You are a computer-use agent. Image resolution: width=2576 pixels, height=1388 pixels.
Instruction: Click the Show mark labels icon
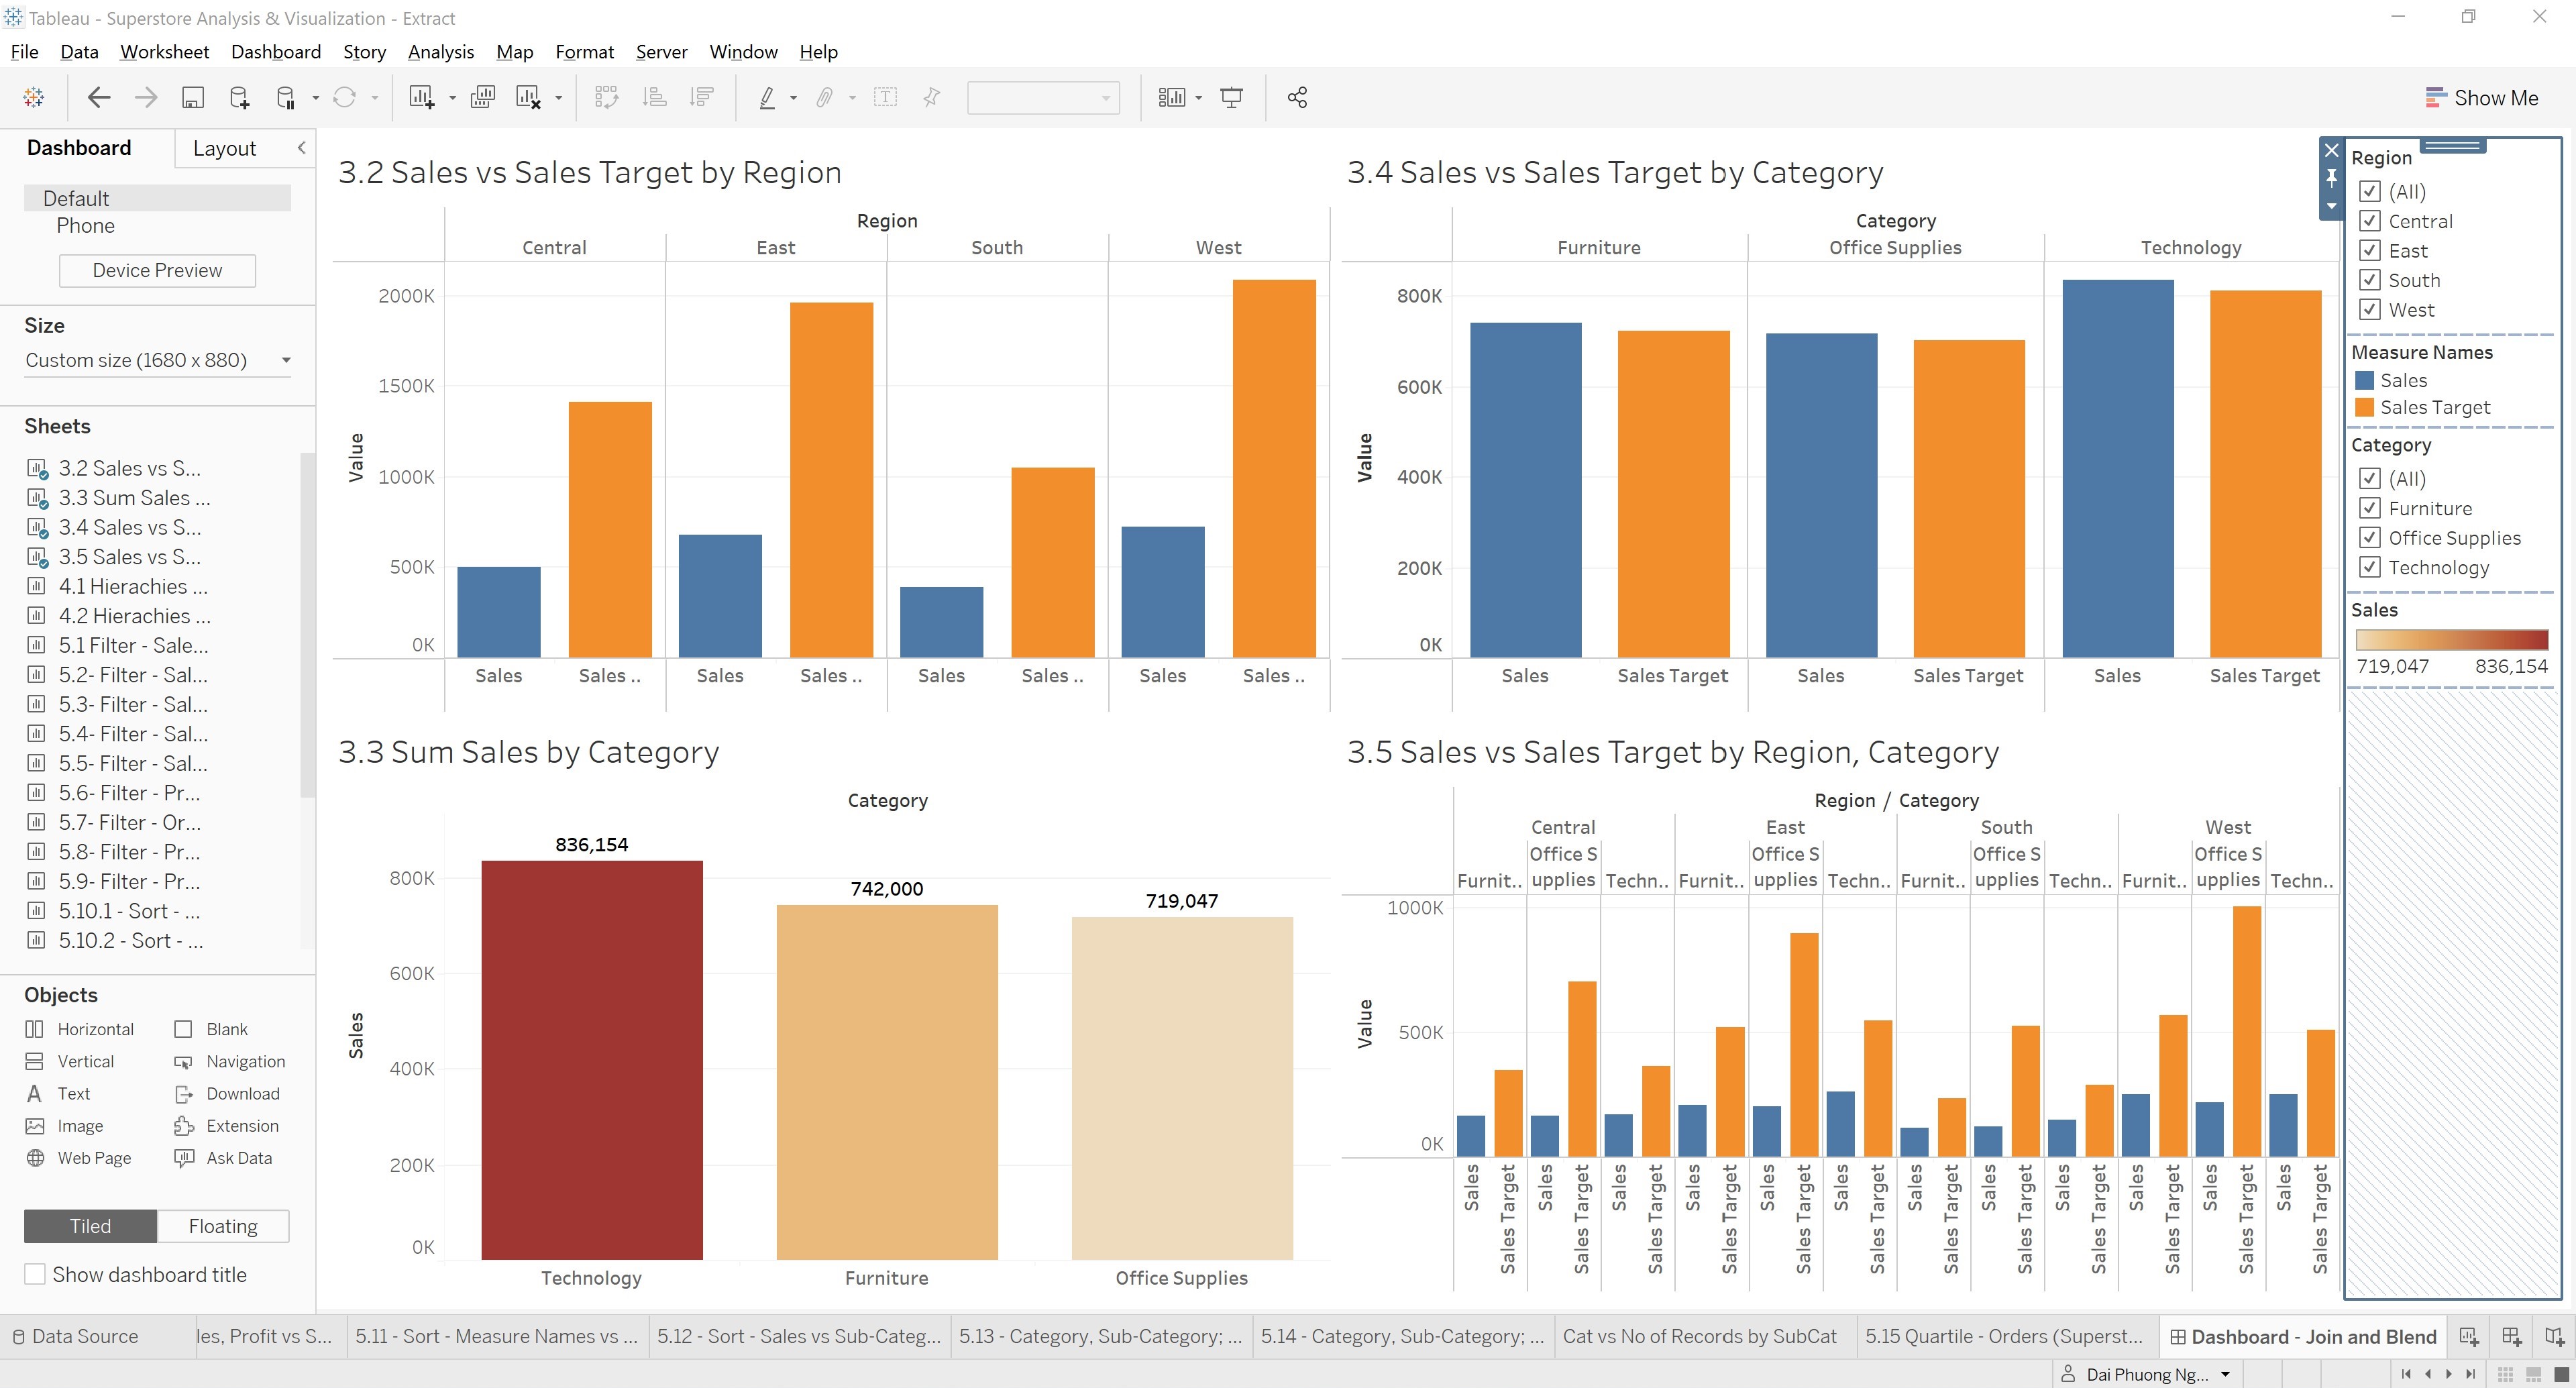886,97
